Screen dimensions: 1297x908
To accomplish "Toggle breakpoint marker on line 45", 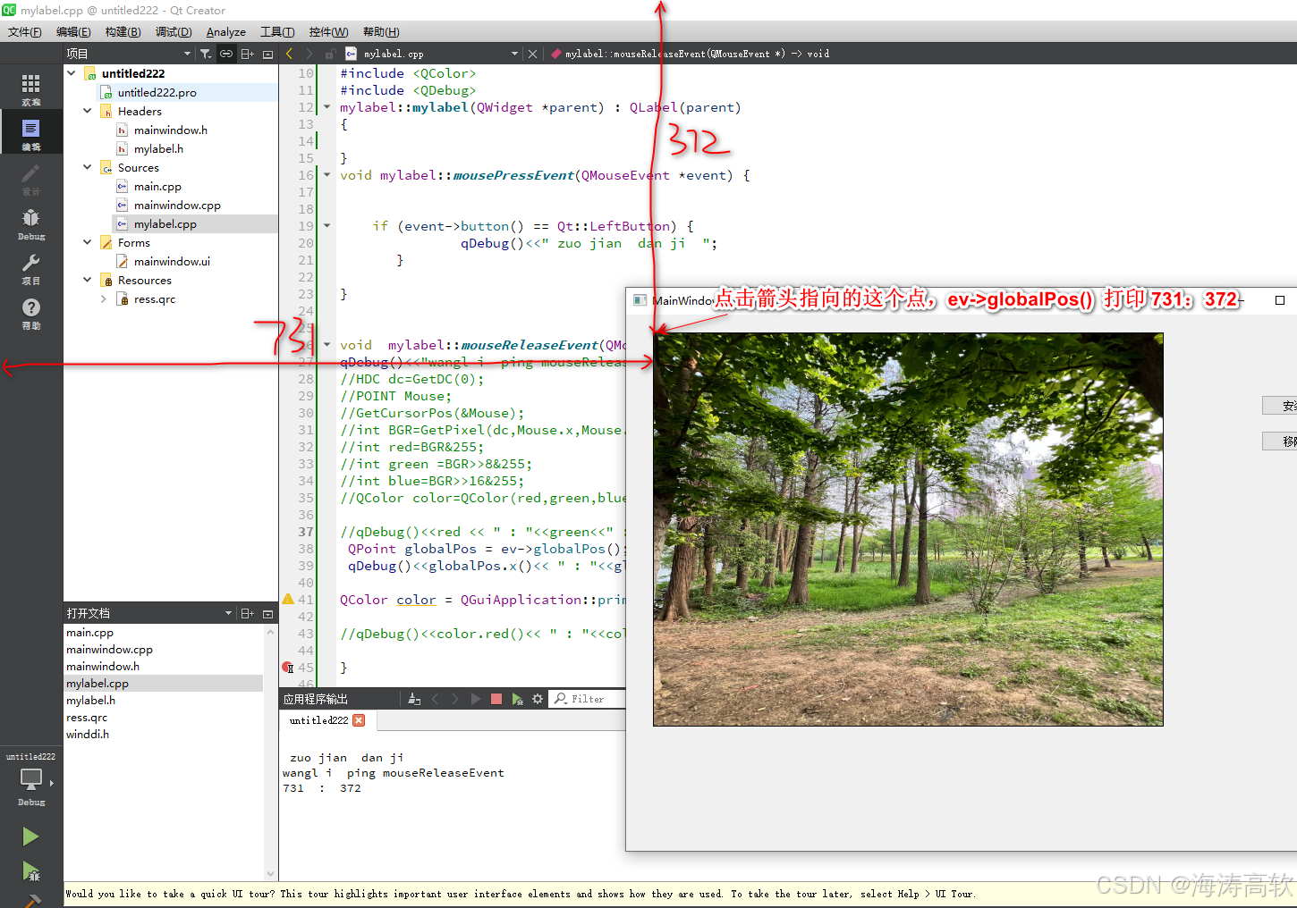I will tap(288, 668).
